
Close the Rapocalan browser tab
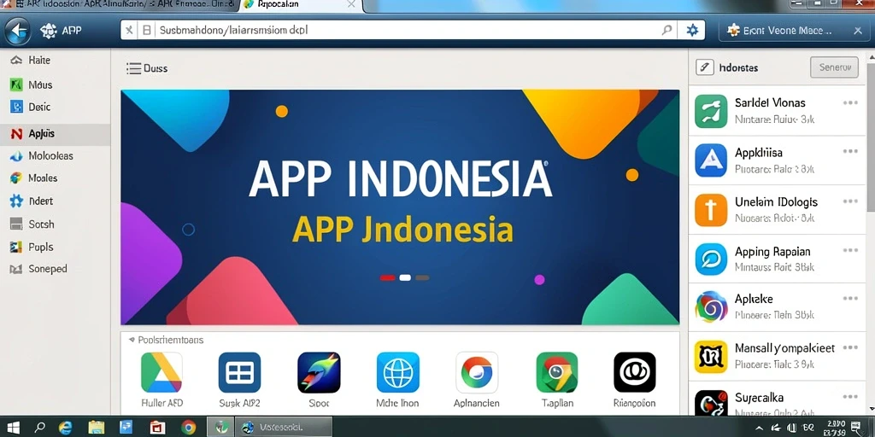point(351,4)
